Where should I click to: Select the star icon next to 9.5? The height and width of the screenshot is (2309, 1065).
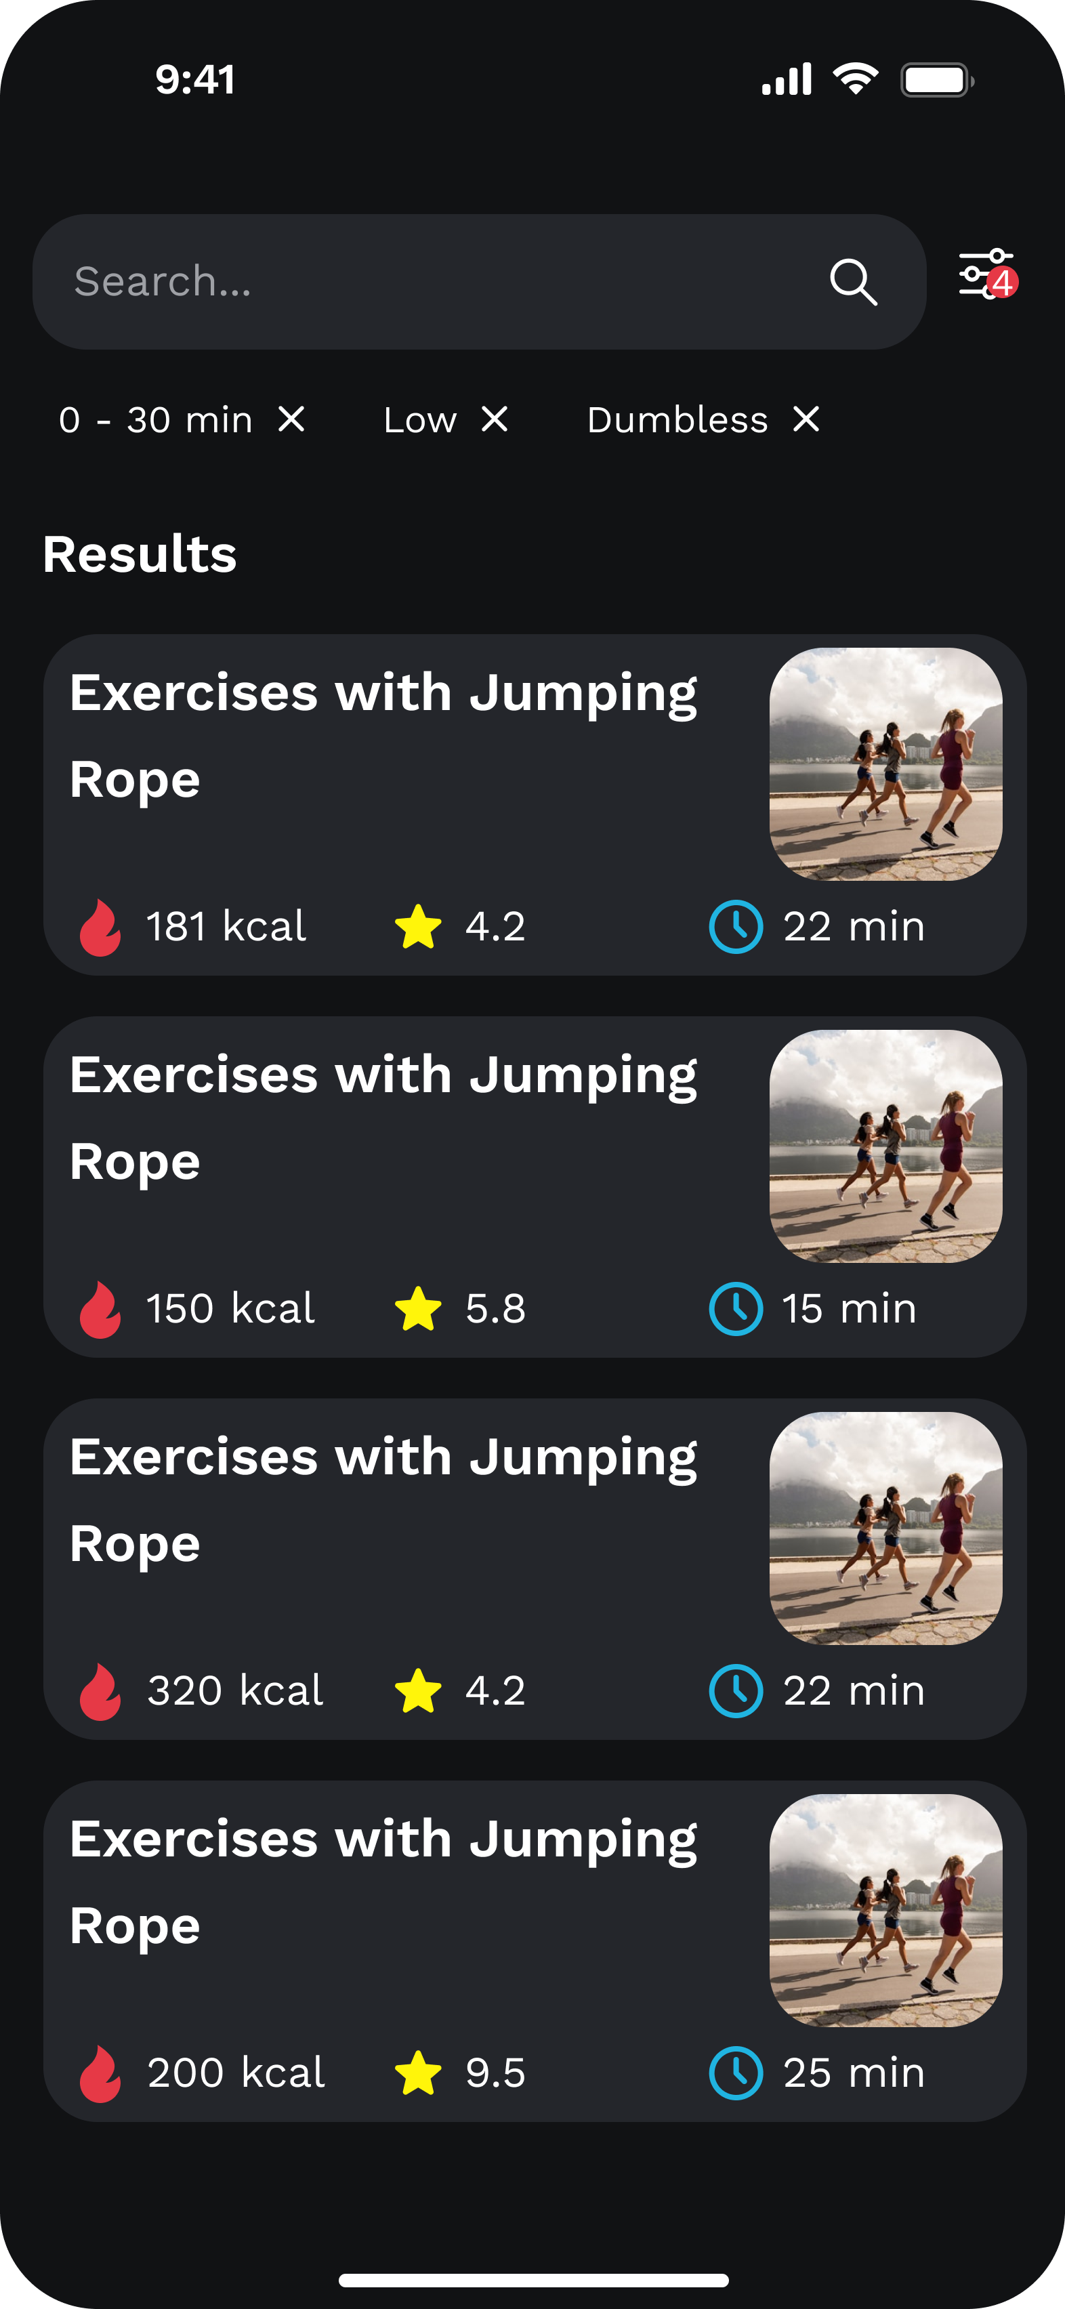(x=419, y=2073)
